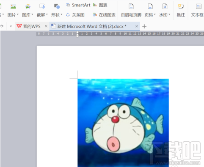Click the Screenshot (截屏) icon

[42, 6]
